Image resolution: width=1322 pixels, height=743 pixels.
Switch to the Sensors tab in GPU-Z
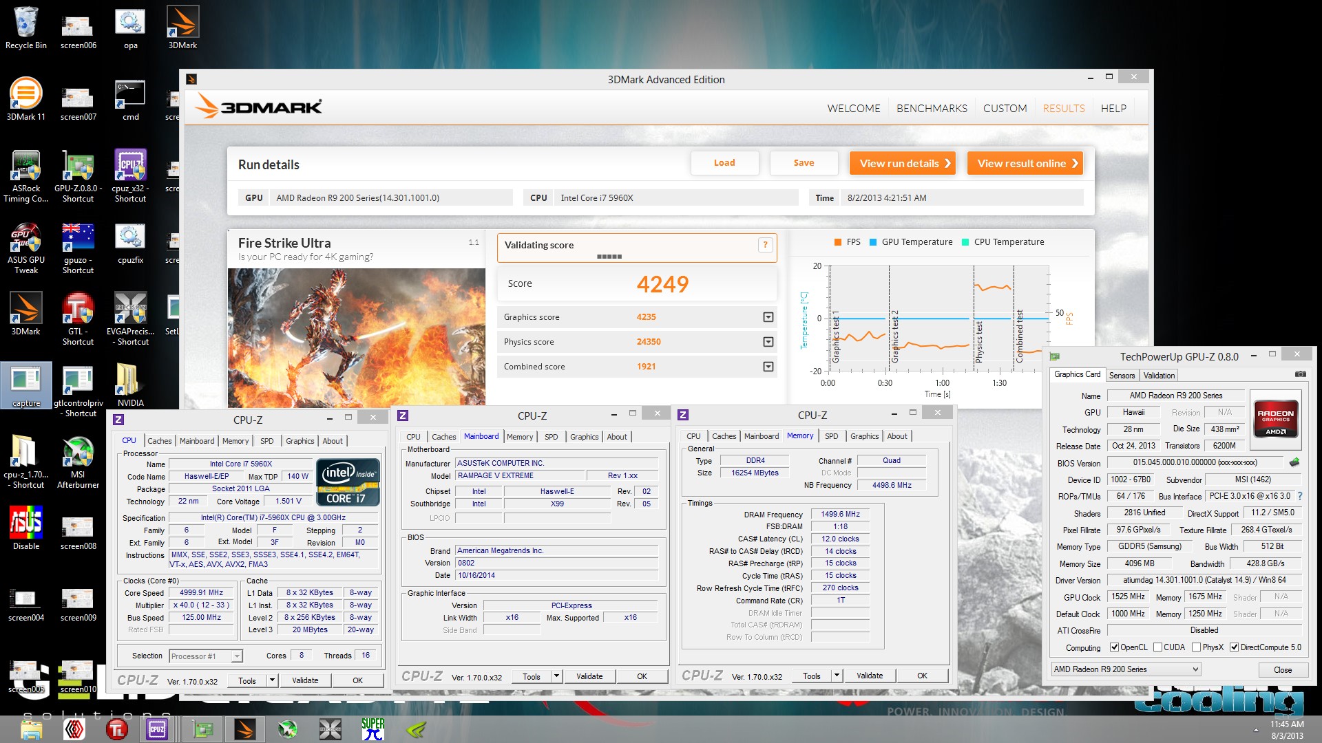click(1122, 376)
